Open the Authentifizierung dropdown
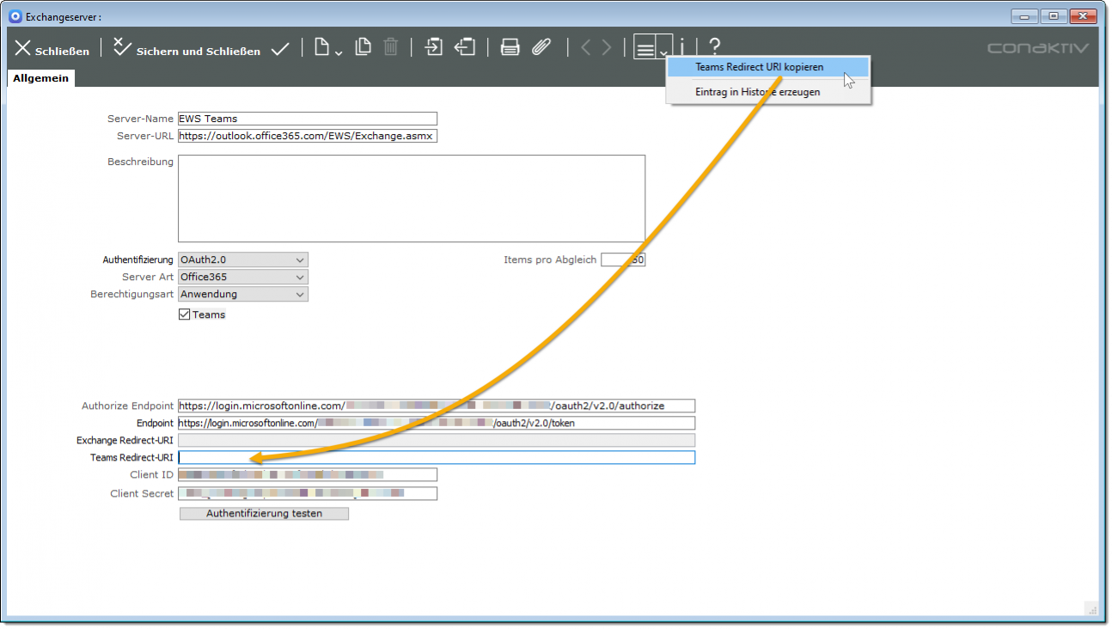The height and width of the screenshot is (629, 1112). tap(242, 260)
